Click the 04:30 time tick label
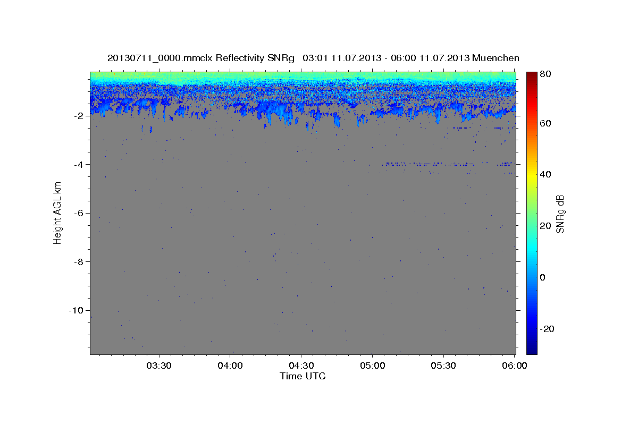Screen dimensions: 638x425 [x=301, y=366]
